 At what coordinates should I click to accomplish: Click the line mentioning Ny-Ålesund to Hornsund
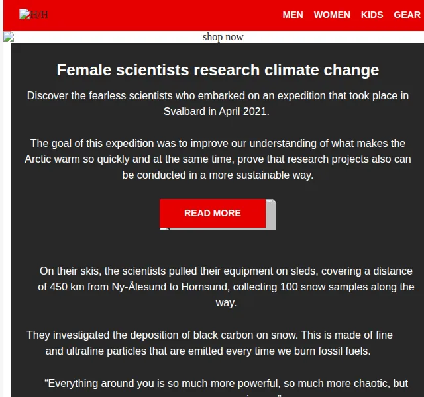click(x=226, y=287)
